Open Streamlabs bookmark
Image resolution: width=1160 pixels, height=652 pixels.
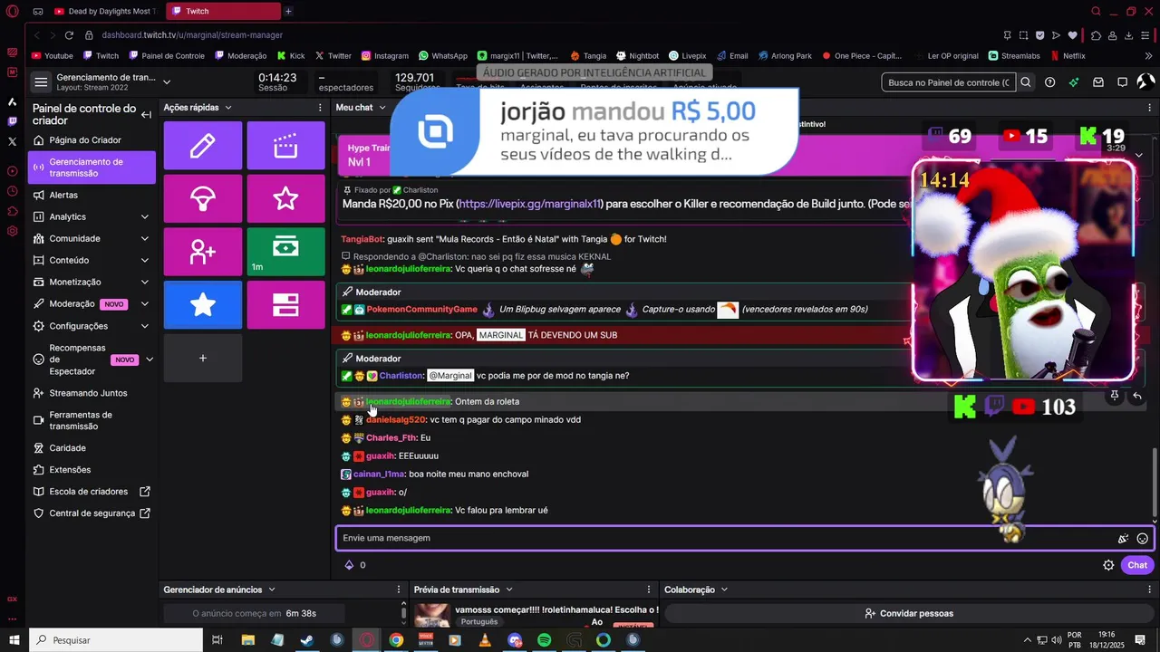pyautogui.click(x=1013, y=55)
